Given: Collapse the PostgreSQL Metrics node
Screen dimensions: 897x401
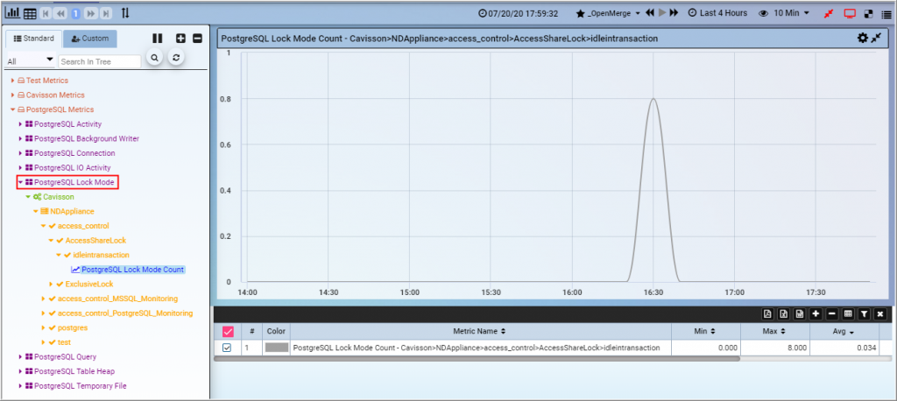Looking at the screenshot, I should click(12, 109).
